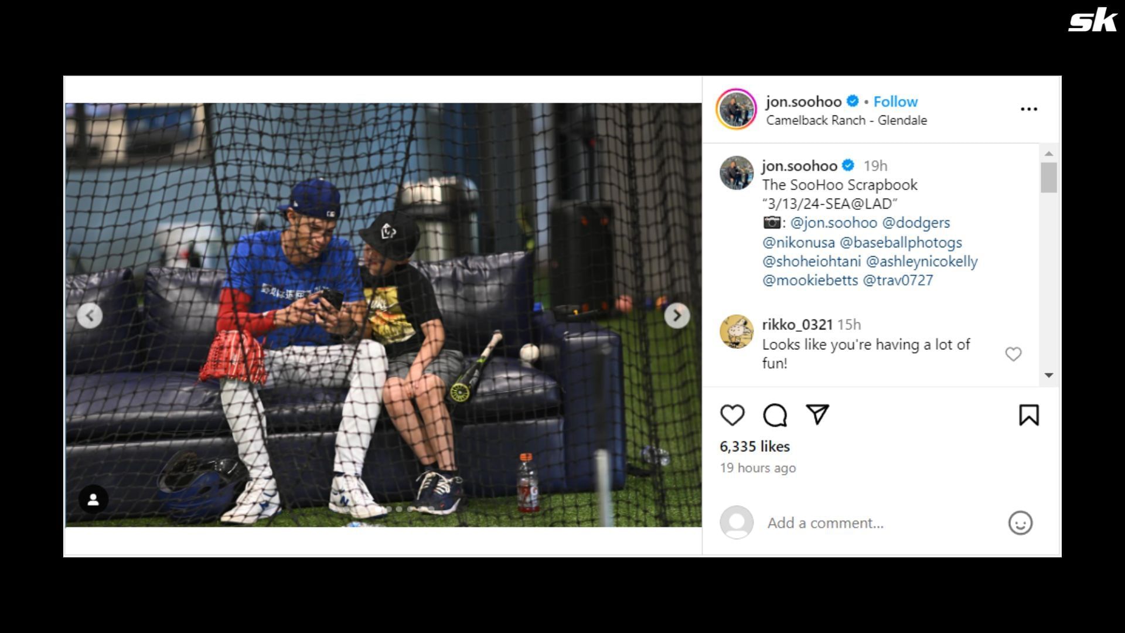Open comments using the speech bubble icon
This screenshot has width=1125, height=633.
[x=775, y=415]
